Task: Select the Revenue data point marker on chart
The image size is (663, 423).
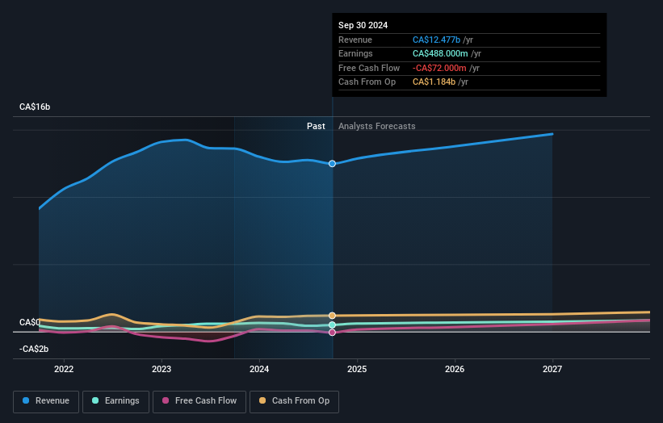Action: 333,164
